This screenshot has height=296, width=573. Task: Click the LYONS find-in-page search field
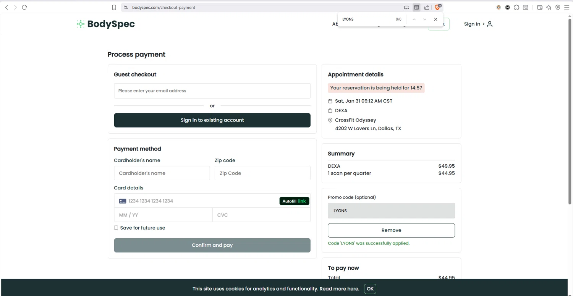point(367,19)
